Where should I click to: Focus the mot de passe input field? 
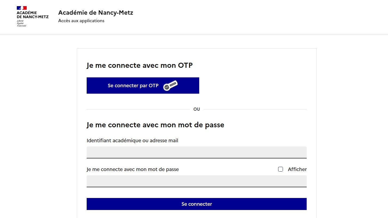[x=196, y=181]
